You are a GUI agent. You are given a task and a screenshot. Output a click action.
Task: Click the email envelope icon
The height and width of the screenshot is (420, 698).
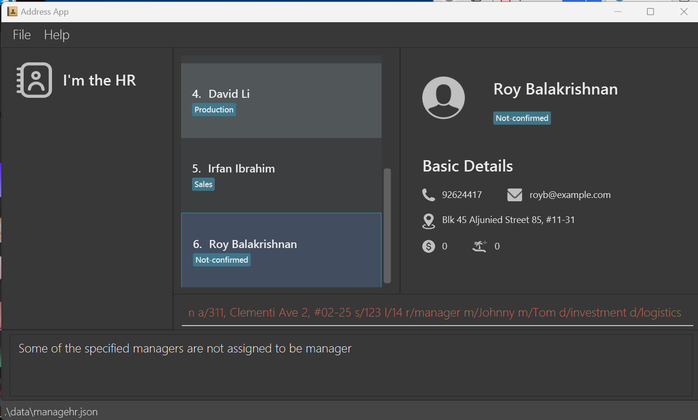[x=515, y=194]
